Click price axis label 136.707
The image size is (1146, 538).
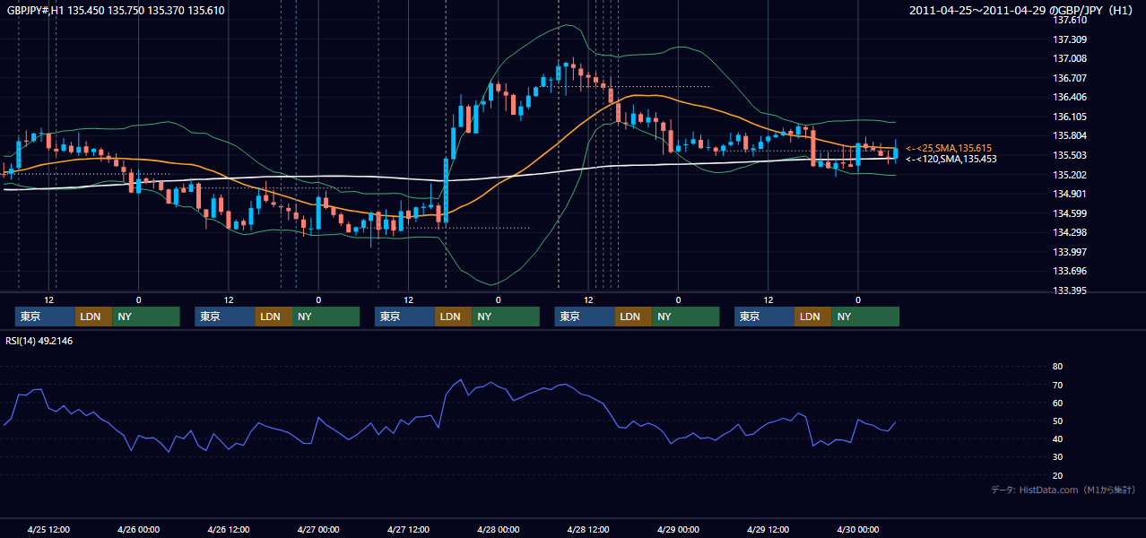point(1069,78)
